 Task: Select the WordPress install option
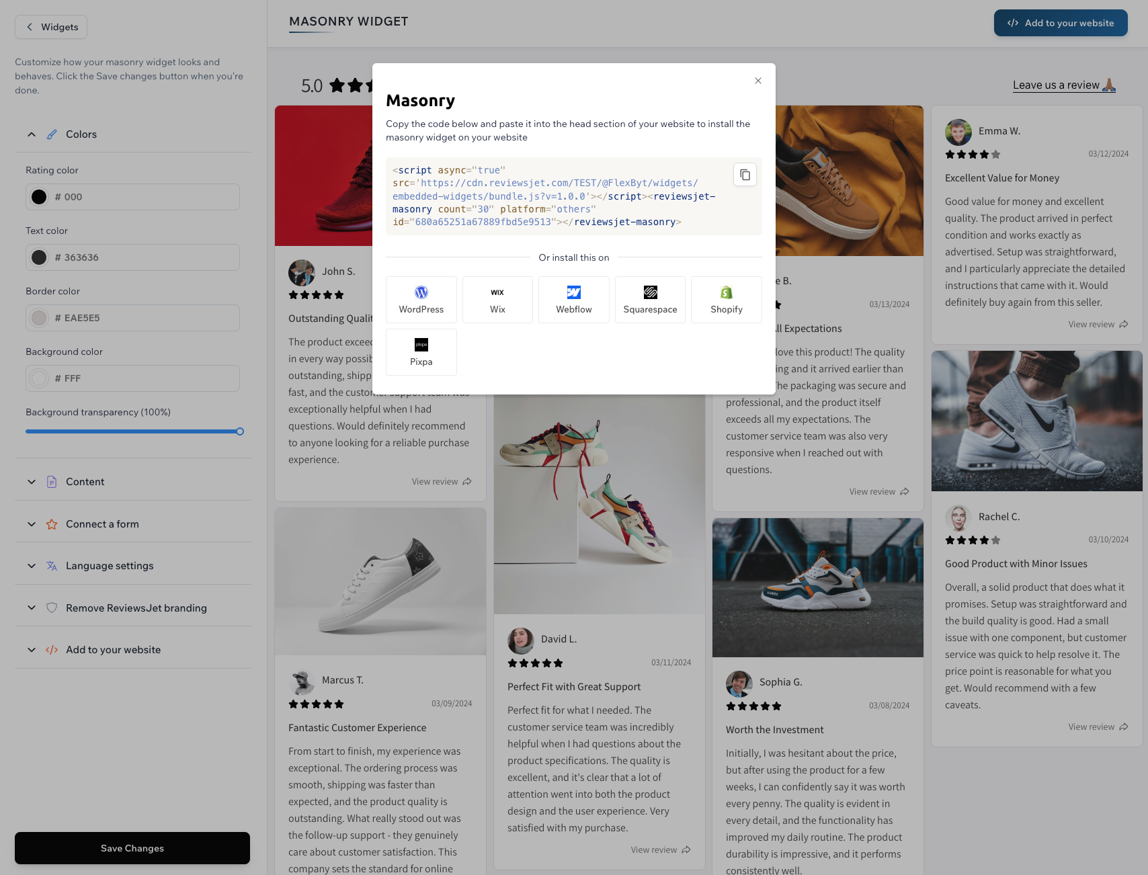point(421,300)
